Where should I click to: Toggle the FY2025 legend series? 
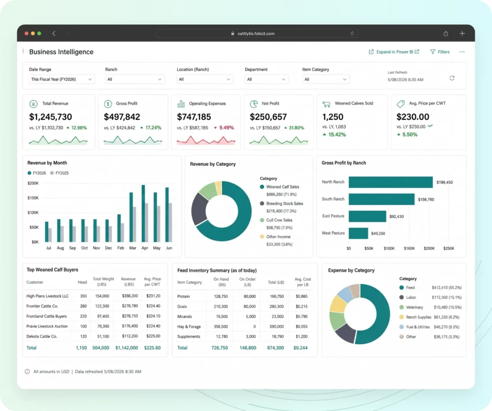click(x=59, y=173)
